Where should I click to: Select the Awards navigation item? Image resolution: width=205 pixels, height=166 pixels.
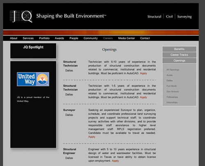[x=59, y=38]
